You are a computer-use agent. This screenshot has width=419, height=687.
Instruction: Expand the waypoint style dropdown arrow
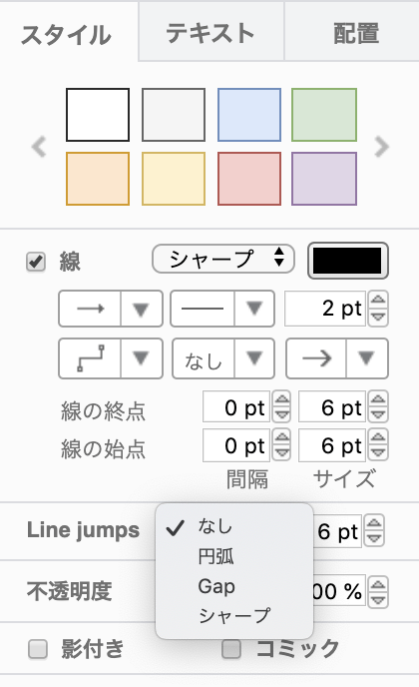point(141,358)
